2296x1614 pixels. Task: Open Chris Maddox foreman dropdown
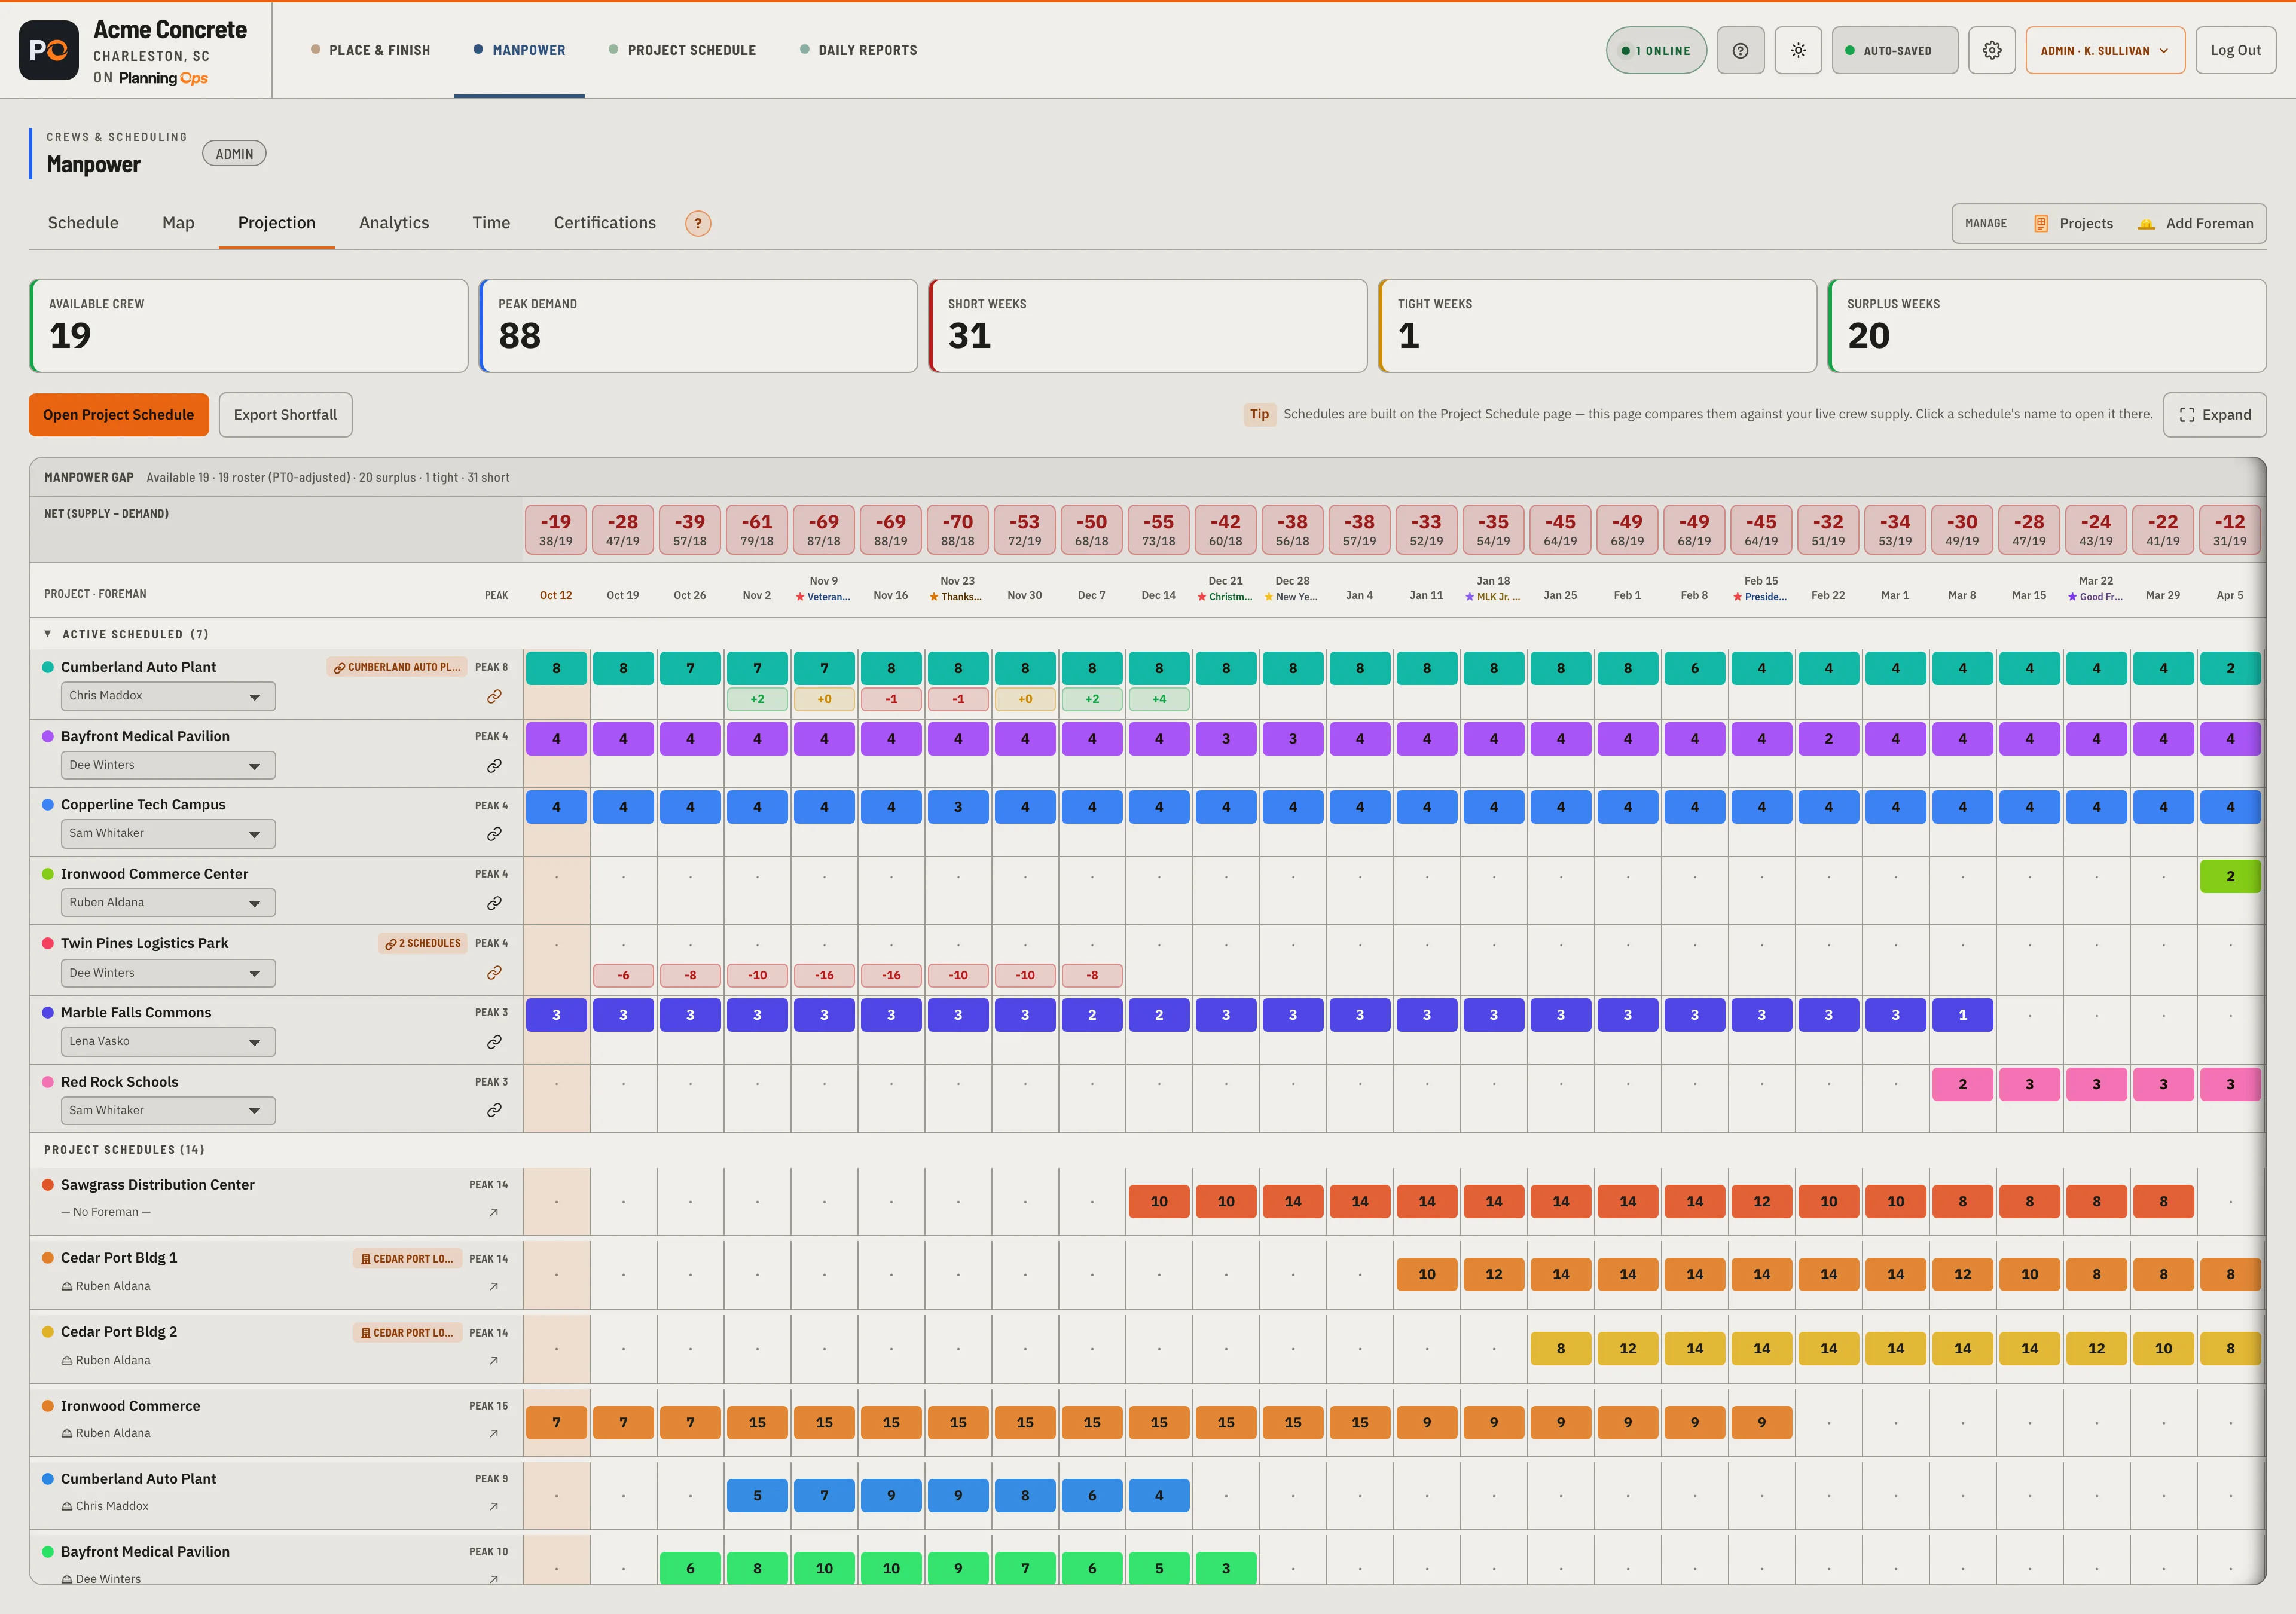pos(168,696)
